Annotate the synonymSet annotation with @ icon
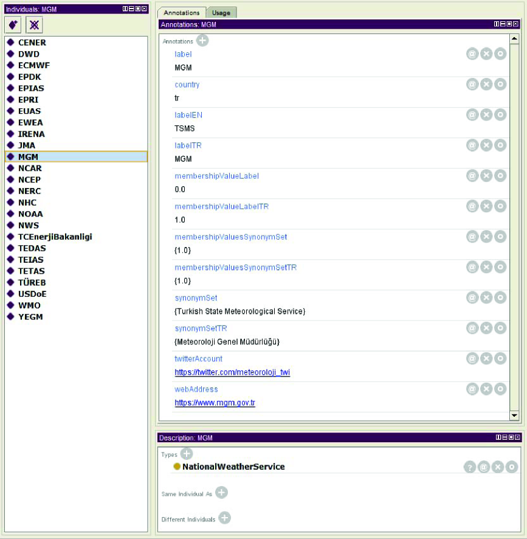Image resolution: width=527 pixels, height=539 pixels. coord(472,297)
